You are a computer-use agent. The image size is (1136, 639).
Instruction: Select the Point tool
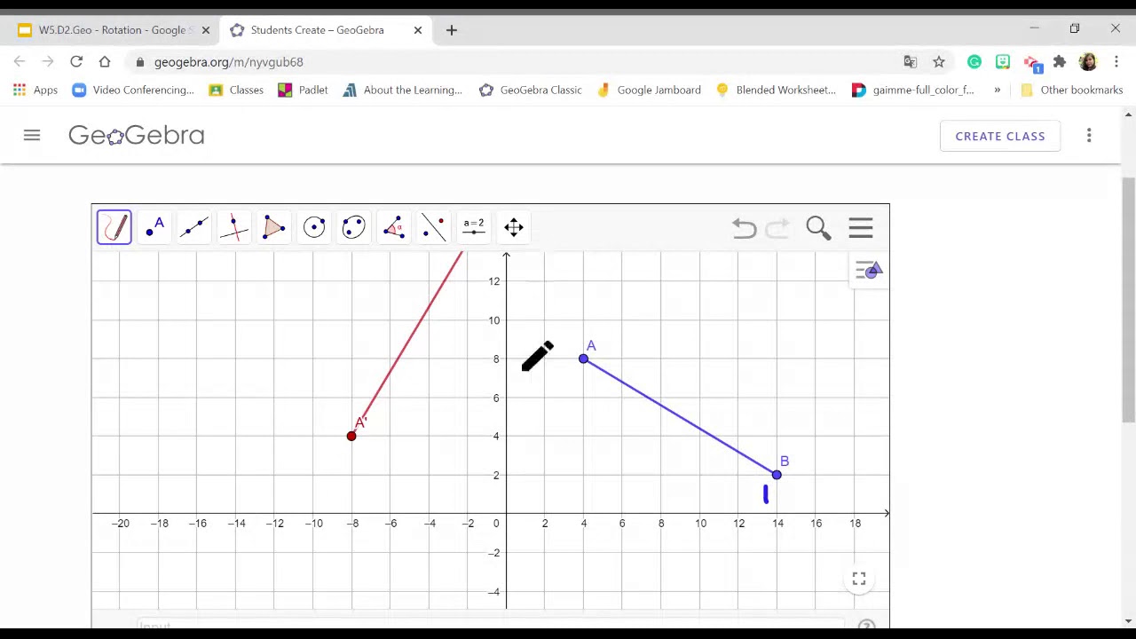click(154, 227)
